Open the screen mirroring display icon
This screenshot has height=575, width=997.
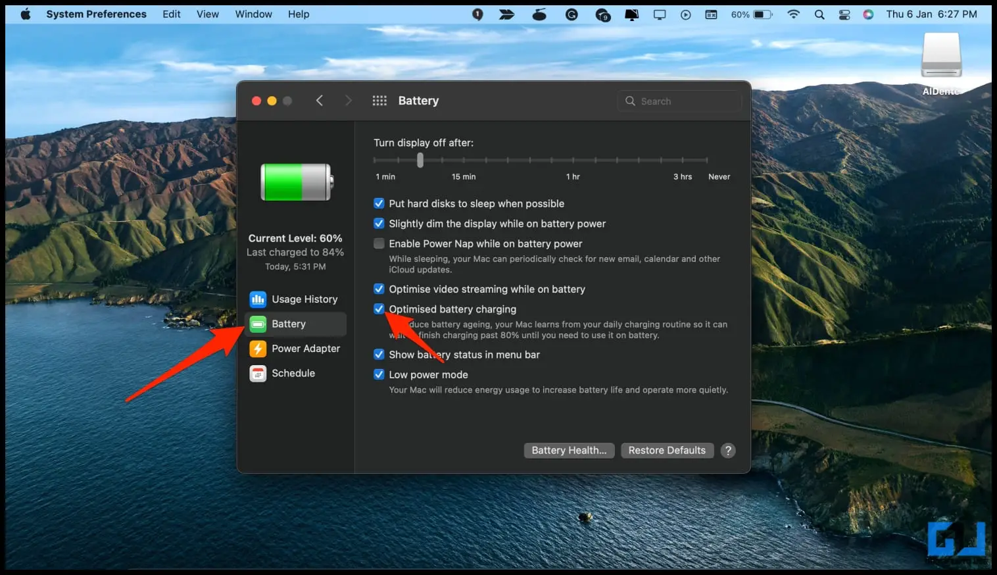click(x=660, y=14)
